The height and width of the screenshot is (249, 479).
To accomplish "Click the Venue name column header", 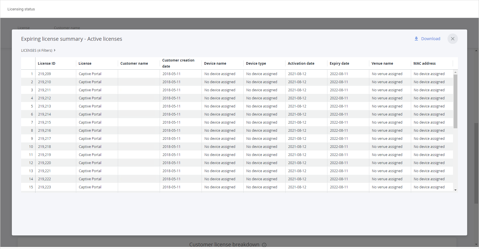I will [x=382, y=64].
